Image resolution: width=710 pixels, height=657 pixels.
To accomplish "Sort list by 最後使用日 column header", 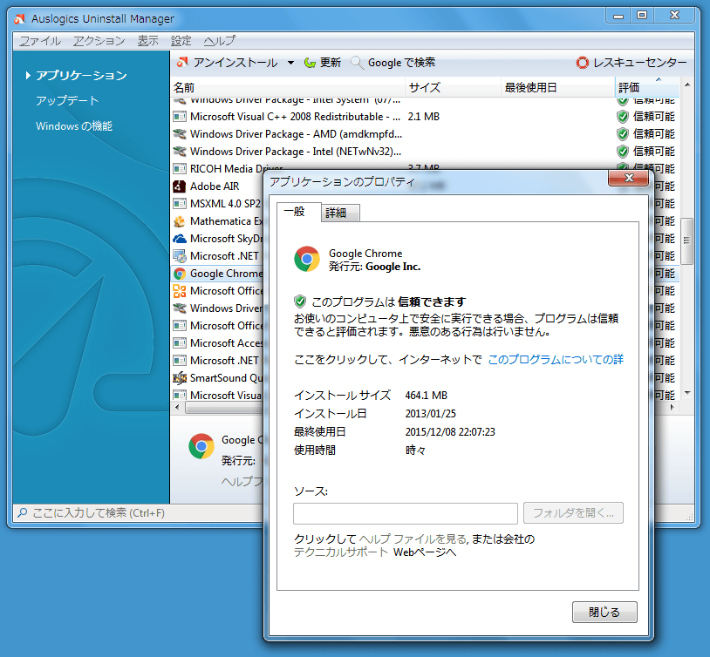I will pyautogui.click(x=558, y=87).
